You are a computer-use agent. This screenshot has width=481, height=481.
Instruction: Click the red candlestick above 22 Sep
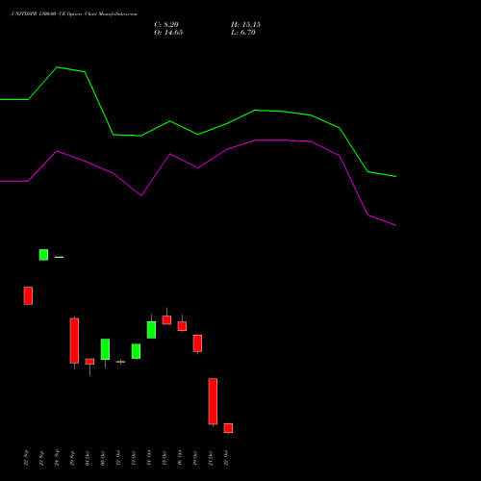[x=28, y=295]
